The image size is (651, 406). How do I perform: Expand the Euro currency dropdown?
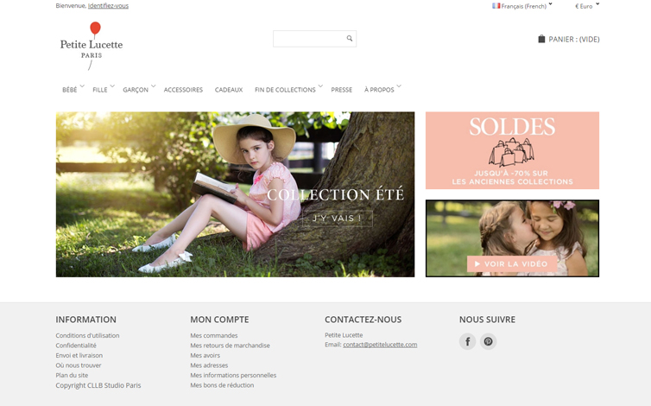click(x=587, y=6)
